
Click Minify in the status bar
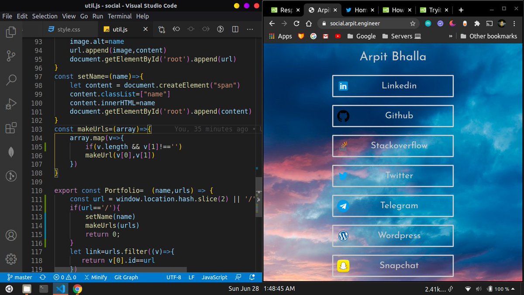coord(96,277)
